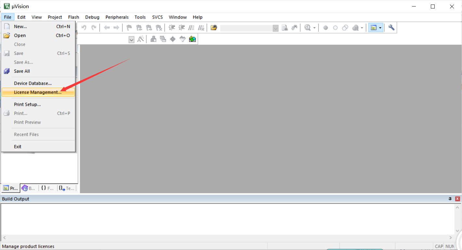Close the Build Output panel

click(x=457, y=199)
